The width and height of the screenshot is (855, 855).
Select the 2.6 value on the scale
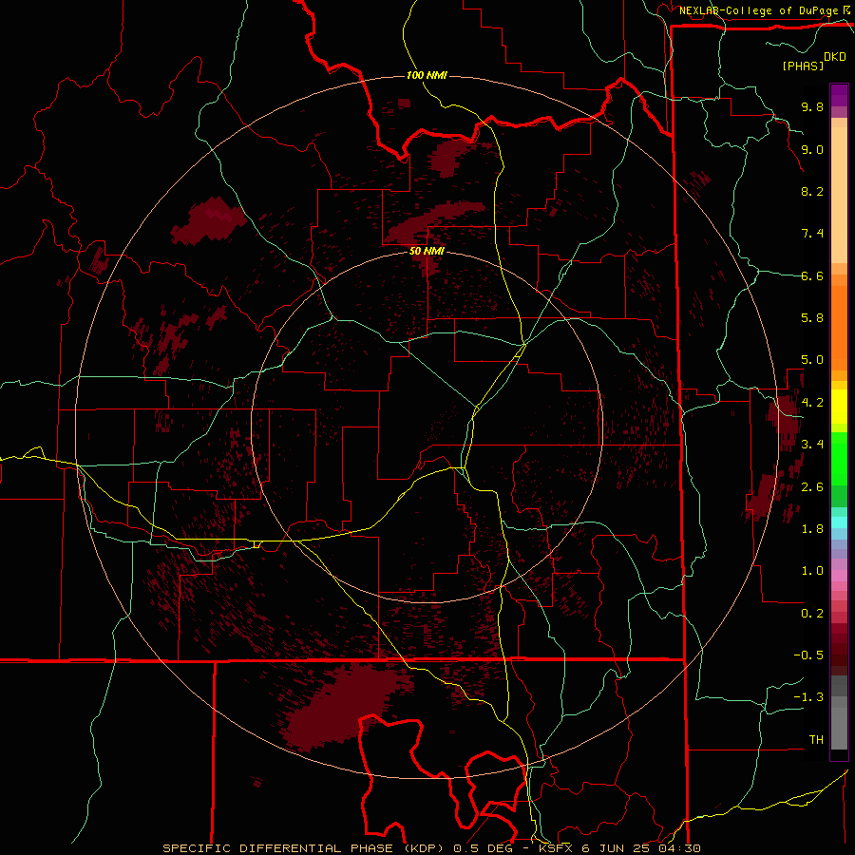pos(812,487)
